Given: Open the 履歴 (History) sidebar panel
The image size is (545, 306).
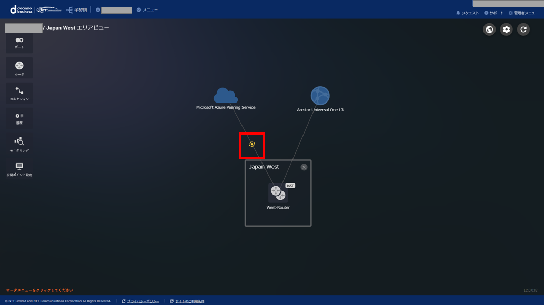Looking at the screenshot, I should pos(19,118).
